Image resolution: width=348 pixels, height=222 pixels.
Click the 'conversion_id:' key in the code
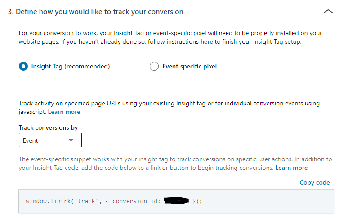[x=136, y=201]
